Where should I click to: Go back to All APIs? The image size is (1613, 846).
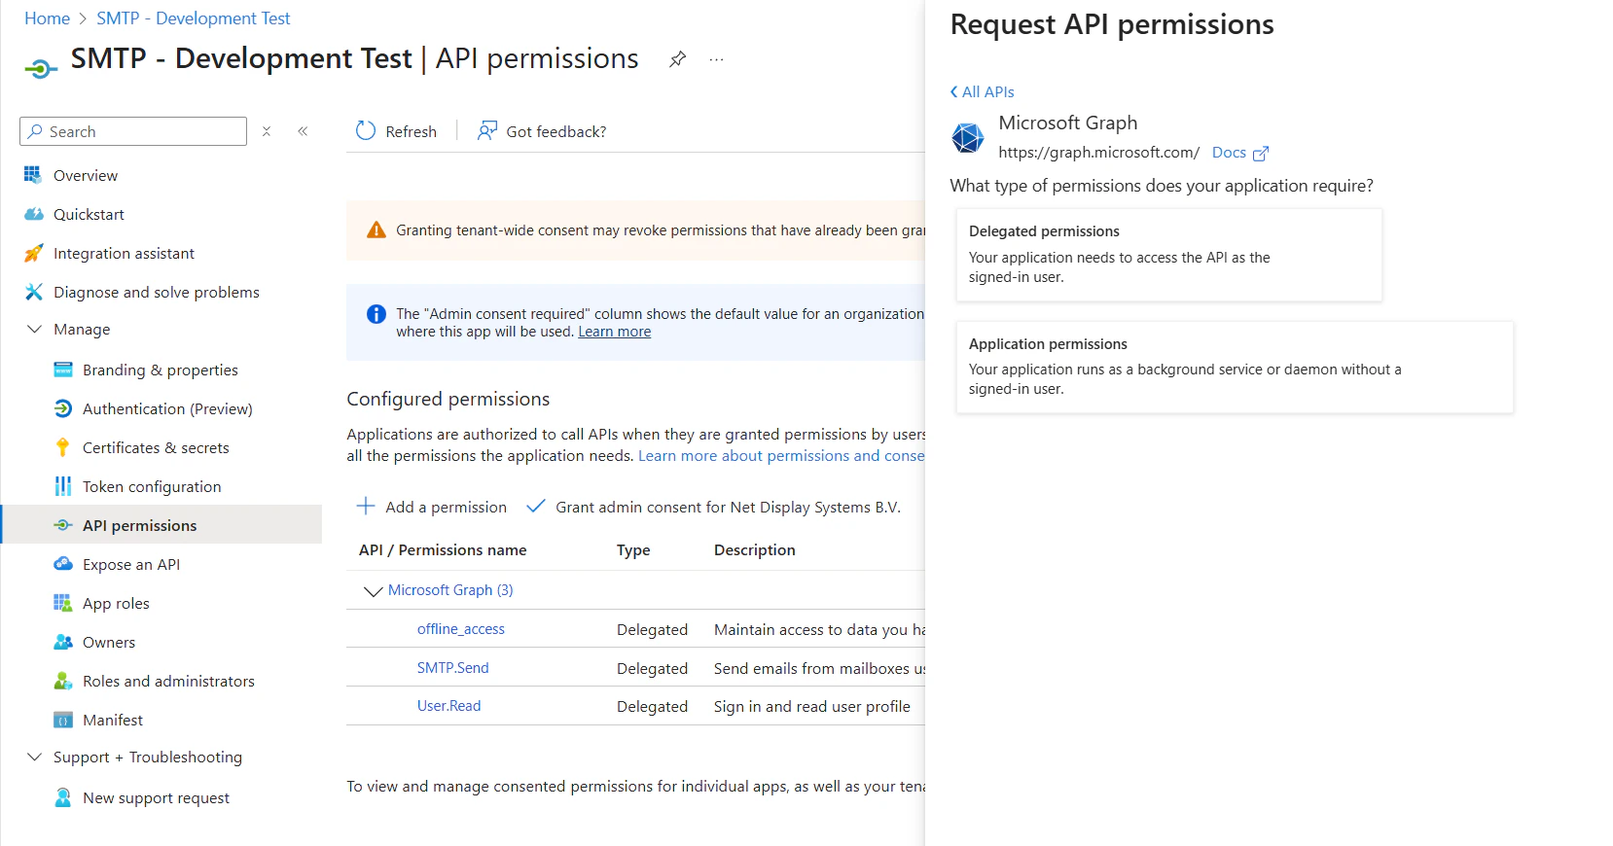[x=982, y=91]
